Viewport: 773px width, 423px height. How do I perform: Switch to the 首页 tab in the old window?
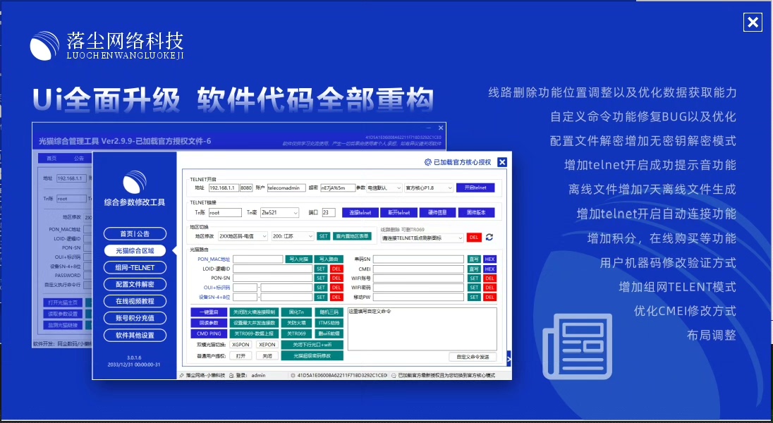tap(51, 158)
